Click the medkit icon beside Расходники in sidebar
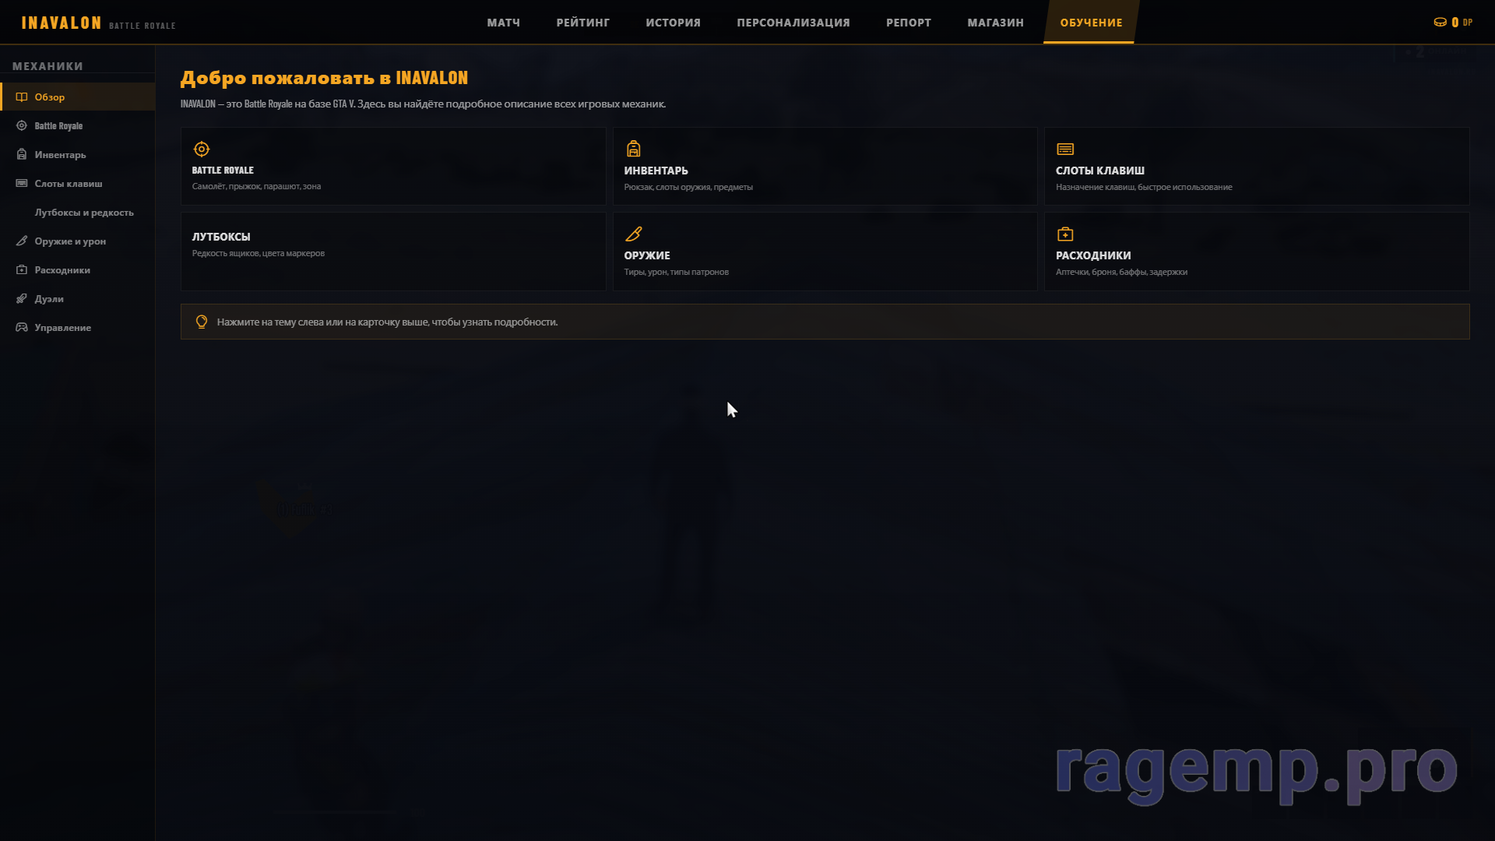1495x841 pixels. tap(22, 269)
